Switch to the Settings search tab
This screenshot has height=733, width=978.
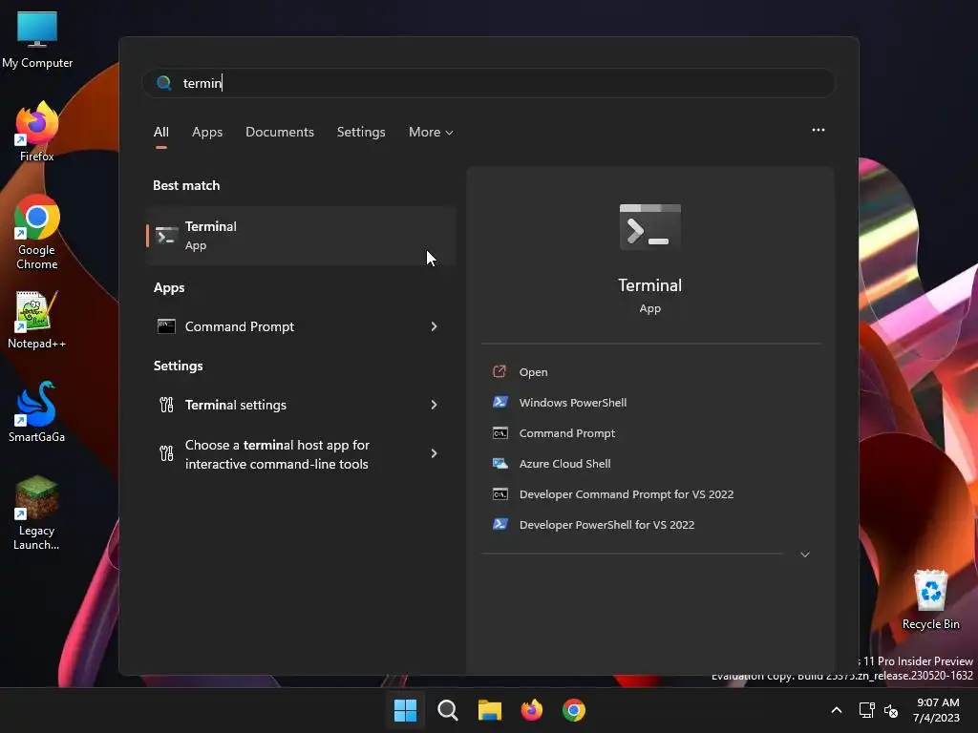point(361,132)
